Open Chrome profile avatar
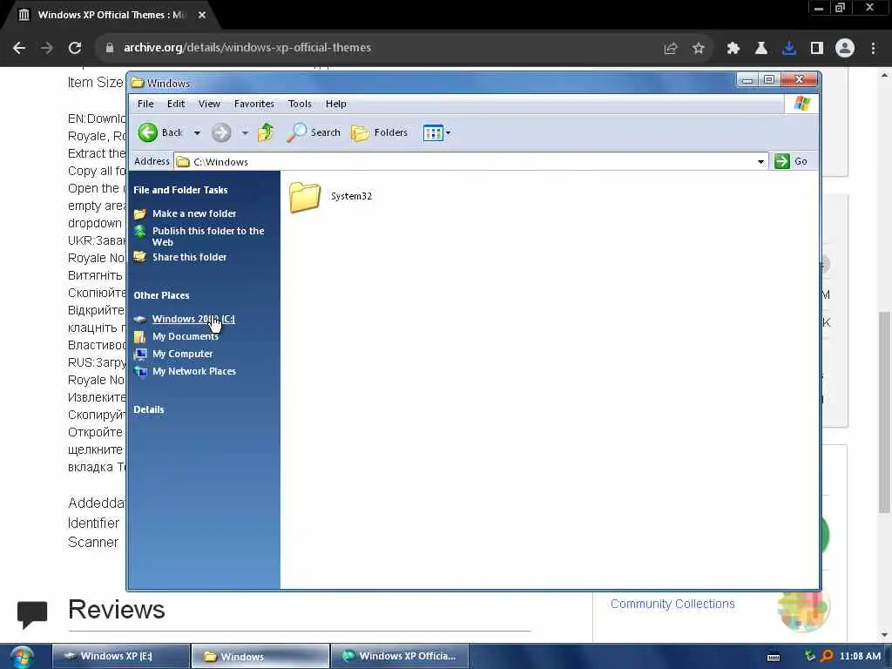 845,49
